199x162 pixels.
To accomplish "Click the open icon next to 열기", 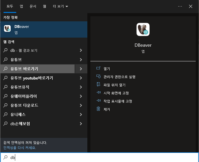I will coord(98,68).
